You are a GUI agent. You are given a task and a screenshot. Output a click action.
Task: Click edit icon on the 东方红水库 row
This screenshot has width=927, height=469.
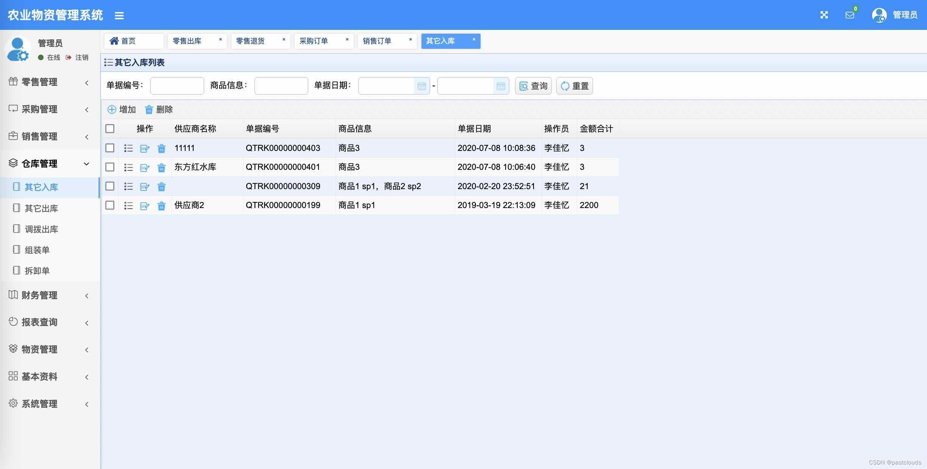point(145,168)
